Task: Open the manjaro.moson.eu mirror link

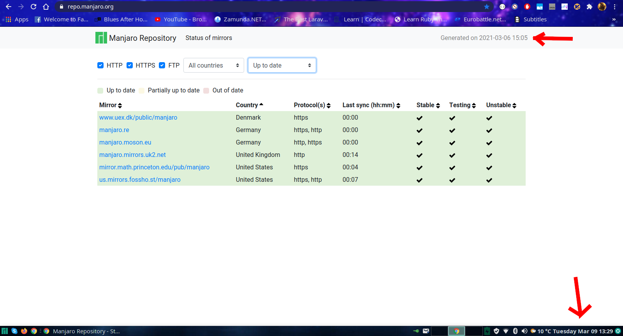Action: (x=125, y=143)
